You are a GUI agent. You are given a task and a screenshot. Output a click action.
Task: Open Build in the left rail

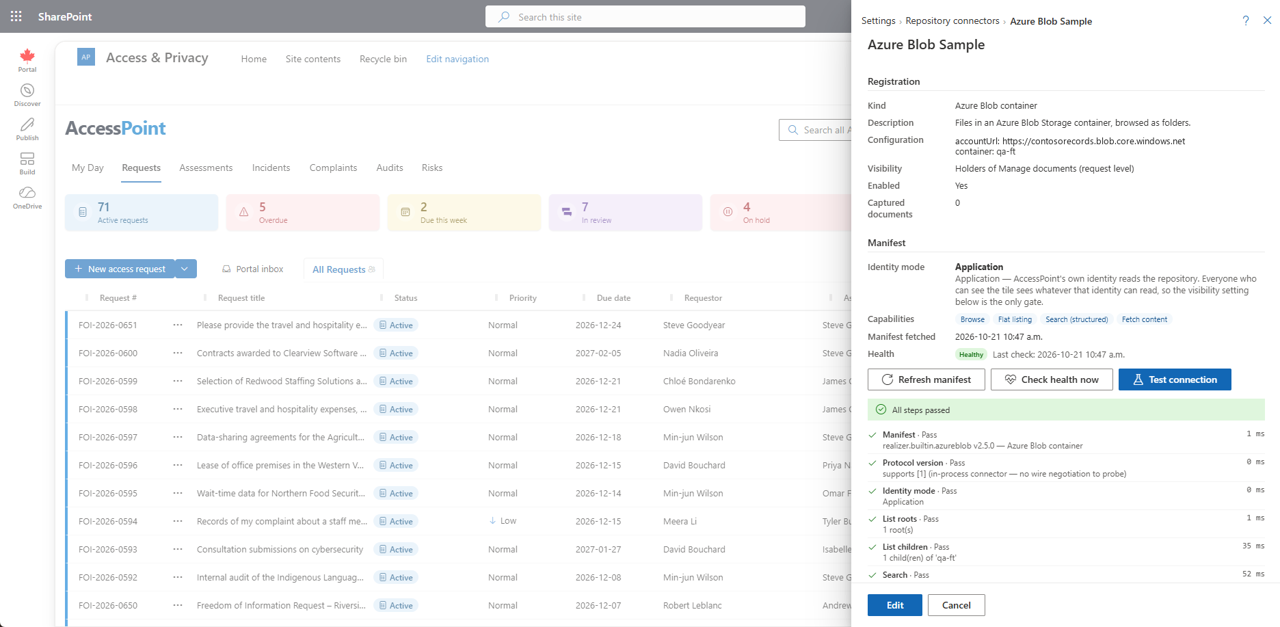(x=27, y=163)
